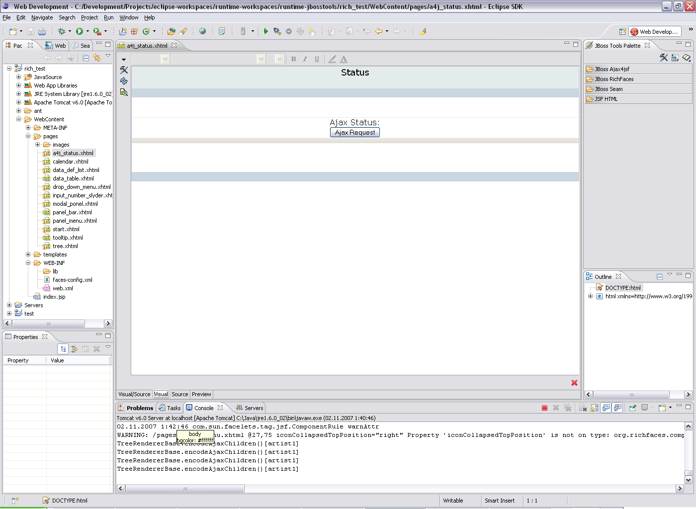Click the Palette Editor tools icon

[x=664, y=58]
